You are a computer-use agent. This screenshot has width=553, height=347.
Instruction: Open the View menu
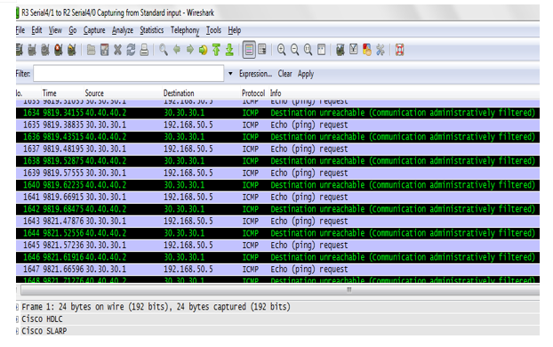tap(55, 30)
